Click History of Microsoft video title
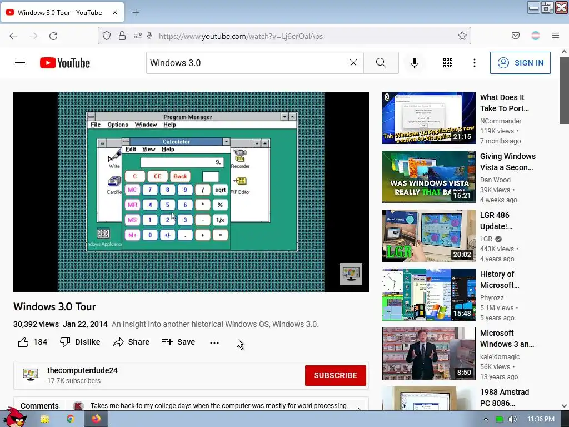 pos(500,280)
